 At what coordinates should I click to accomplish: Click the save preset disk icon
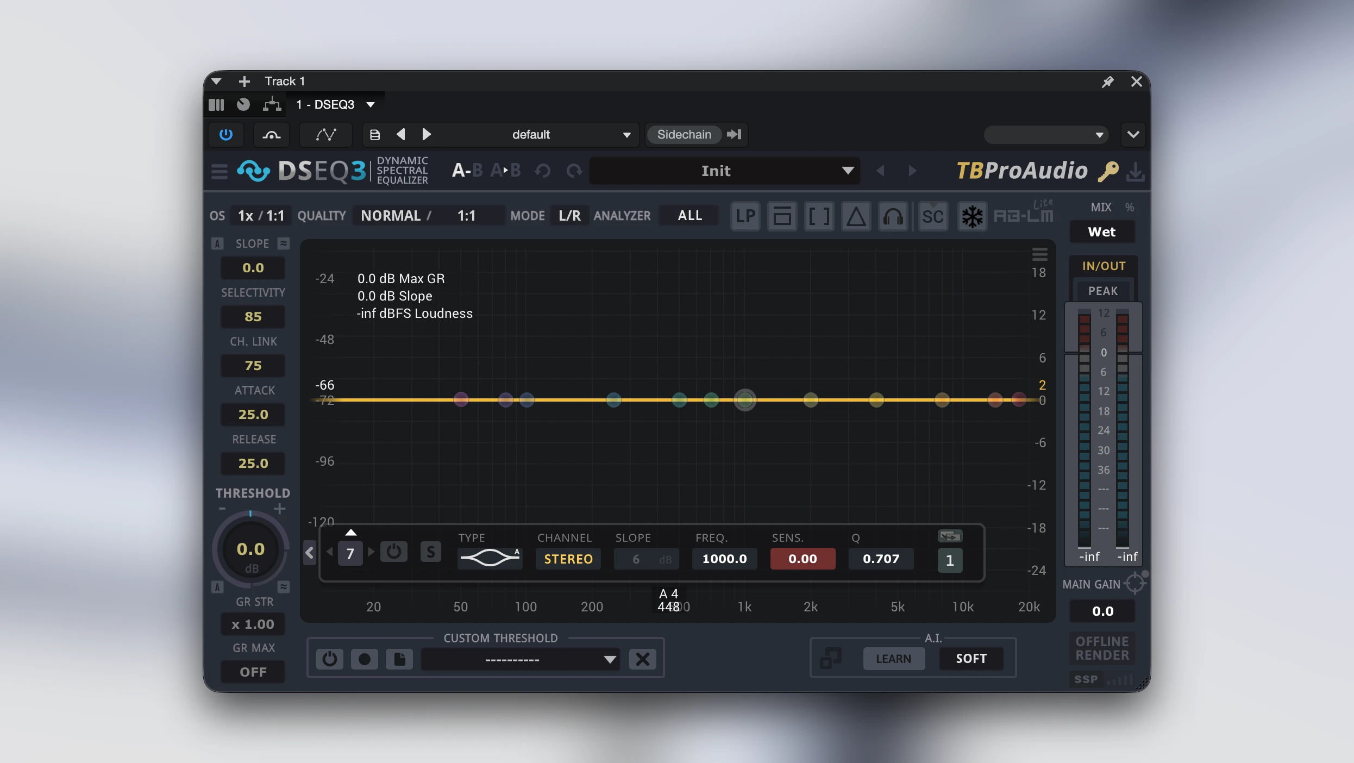(375, 134)
